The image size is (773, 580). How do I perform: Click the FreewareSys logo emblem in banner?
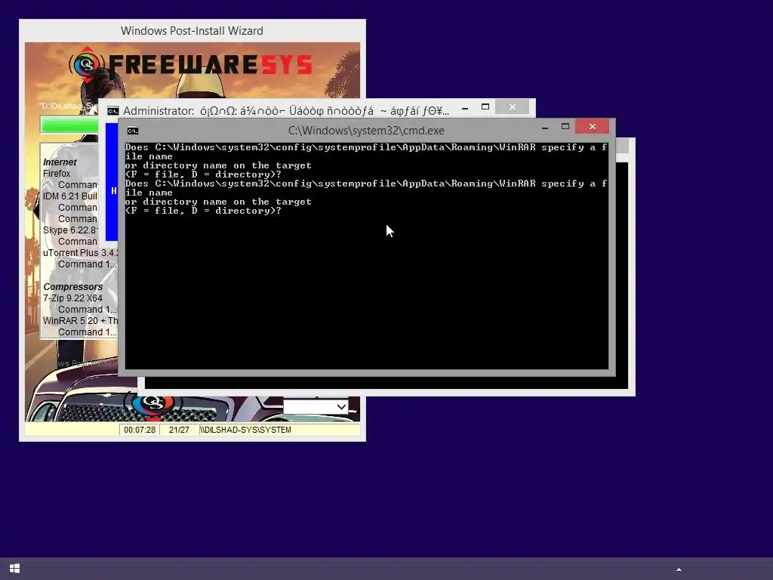(87, 64)
